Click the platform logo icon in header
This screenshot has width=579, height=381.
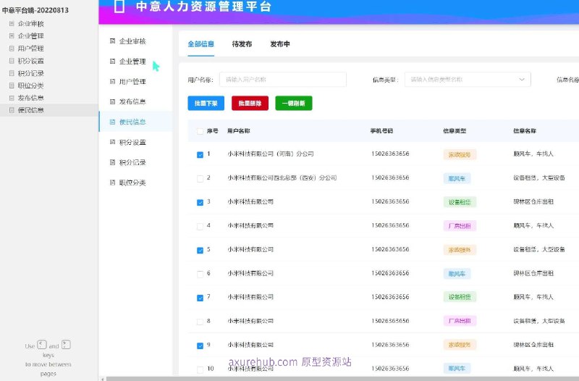pyautogui.click(x=119, y=7)
